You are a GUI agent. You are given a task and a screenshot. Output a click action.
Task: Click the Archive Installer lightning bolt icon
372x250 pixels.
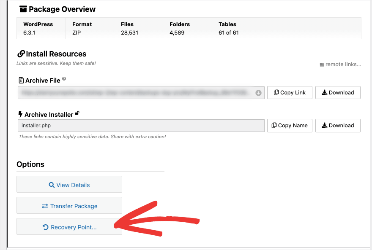20,115
